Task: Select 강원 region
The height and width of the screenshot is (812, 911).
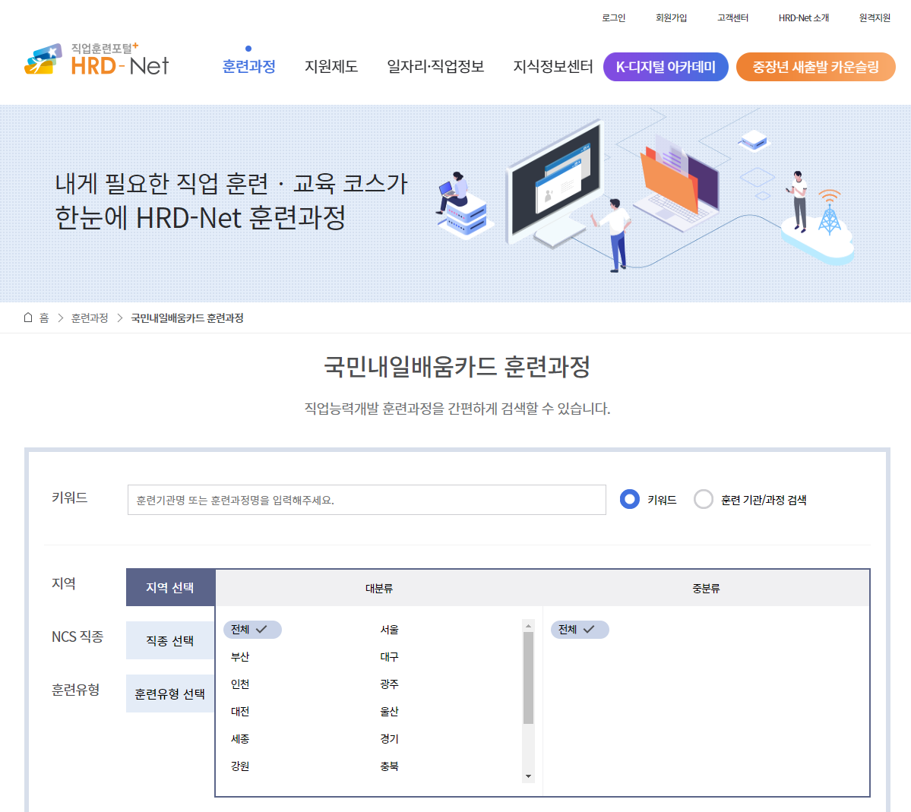Action: (240, 766)
